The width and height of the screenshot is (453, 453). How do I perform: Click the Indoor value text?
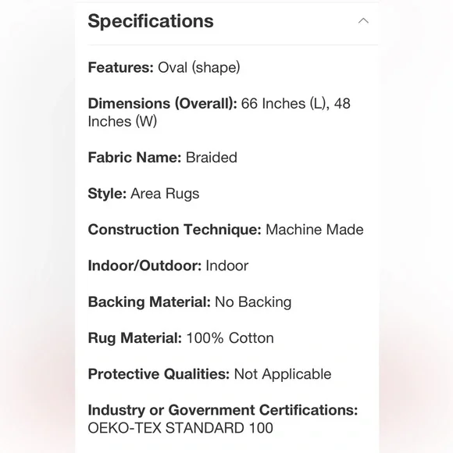226,266
